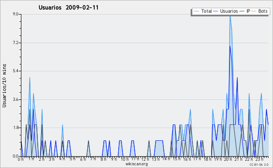This screenshot has height=168, width=273.
Task: Click the y-axis value 0.0
Action: pos(15,156)
